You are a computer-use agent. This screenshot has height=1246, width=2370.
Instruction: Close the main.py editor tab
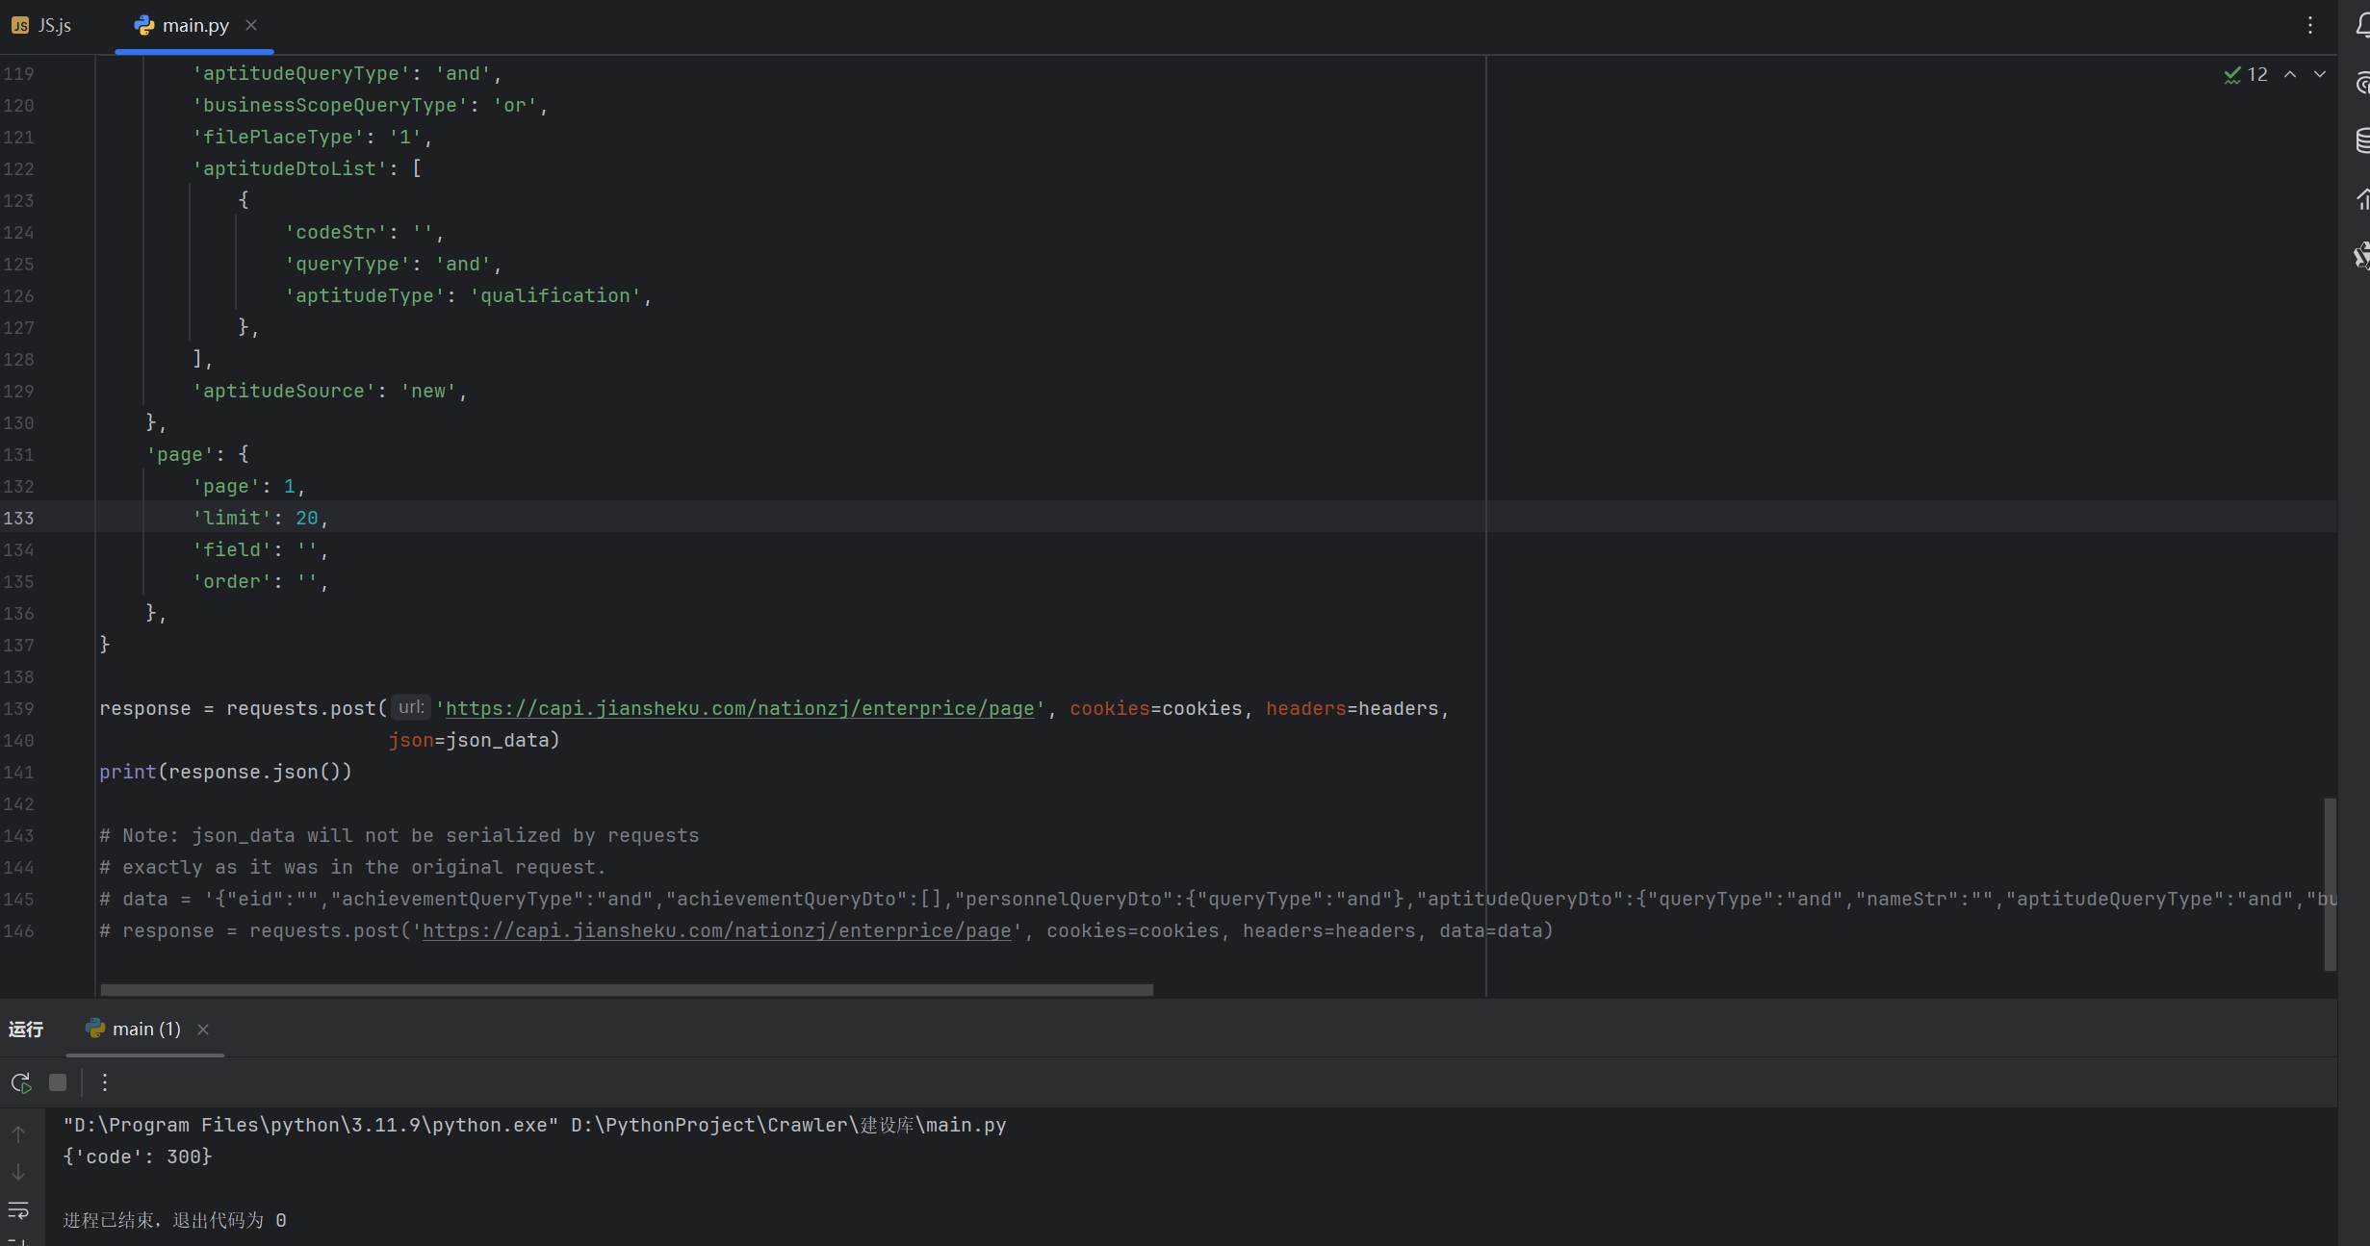click(251, 26)
